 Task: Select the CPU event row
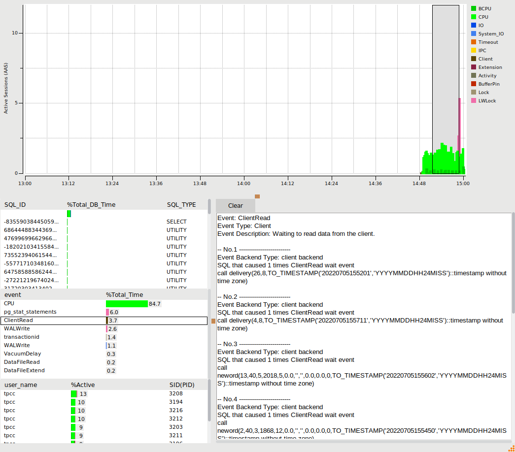pyautogui.click(x=104, y=304)
